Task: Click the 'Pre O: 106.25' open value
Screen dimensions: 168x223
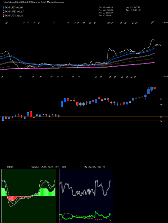Action: [106, 7]
